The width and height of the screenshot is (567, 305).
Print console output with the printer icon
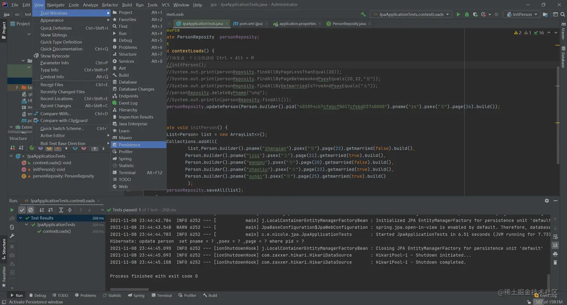click(x=555, y=254)
